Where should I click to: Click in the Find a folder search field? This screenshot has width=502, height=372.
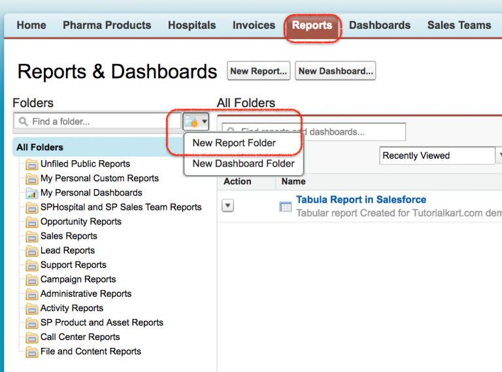(x=97, y=122)
